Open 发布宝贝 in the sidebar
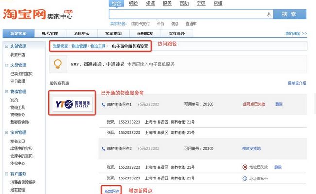The width and height of the screenshot is (316, 194). 18,141
